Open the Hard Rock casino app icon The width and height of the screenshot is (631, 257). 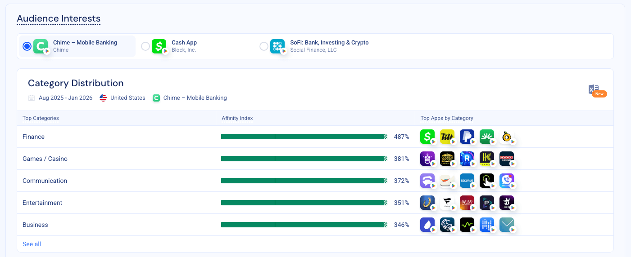pos(487,159)
